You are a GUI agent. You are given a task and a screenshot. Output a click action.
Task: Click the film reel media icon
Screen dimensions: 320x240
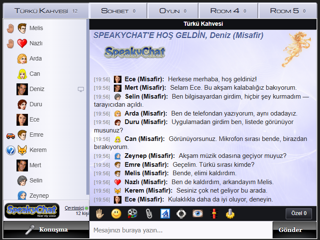(132, 214)
